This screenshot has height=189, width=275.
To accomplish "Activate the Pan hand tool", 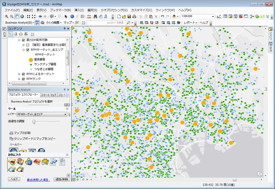I will (x=17, y=16).
